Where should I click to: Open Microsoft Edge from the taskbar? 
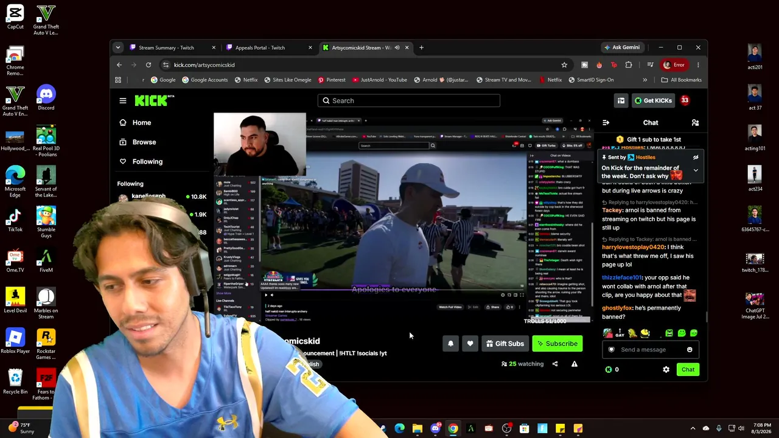pos(399,429)
